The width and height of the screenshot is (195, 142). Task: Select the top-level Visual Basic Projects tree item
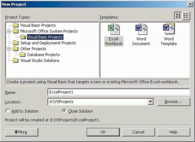pos(38,25)
